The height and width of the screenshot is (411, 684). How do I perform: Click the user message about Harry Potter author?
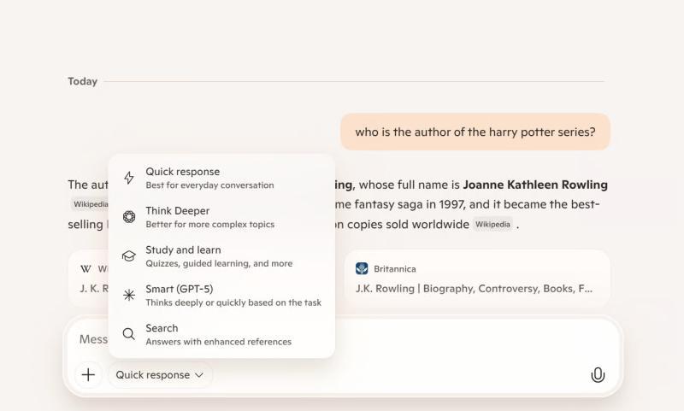pos(475,132)
